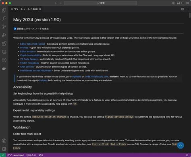Screen dimensions: 191x157
Task: Open the code.visualstudio.com link
Action: [x=97, y=76]
